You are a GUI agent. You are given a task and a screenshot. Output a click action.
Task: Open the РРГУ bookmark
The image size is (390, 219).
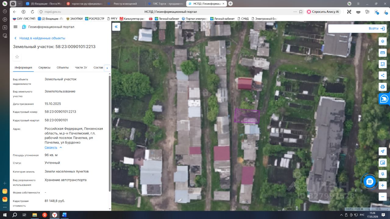(x=112, y=19)
